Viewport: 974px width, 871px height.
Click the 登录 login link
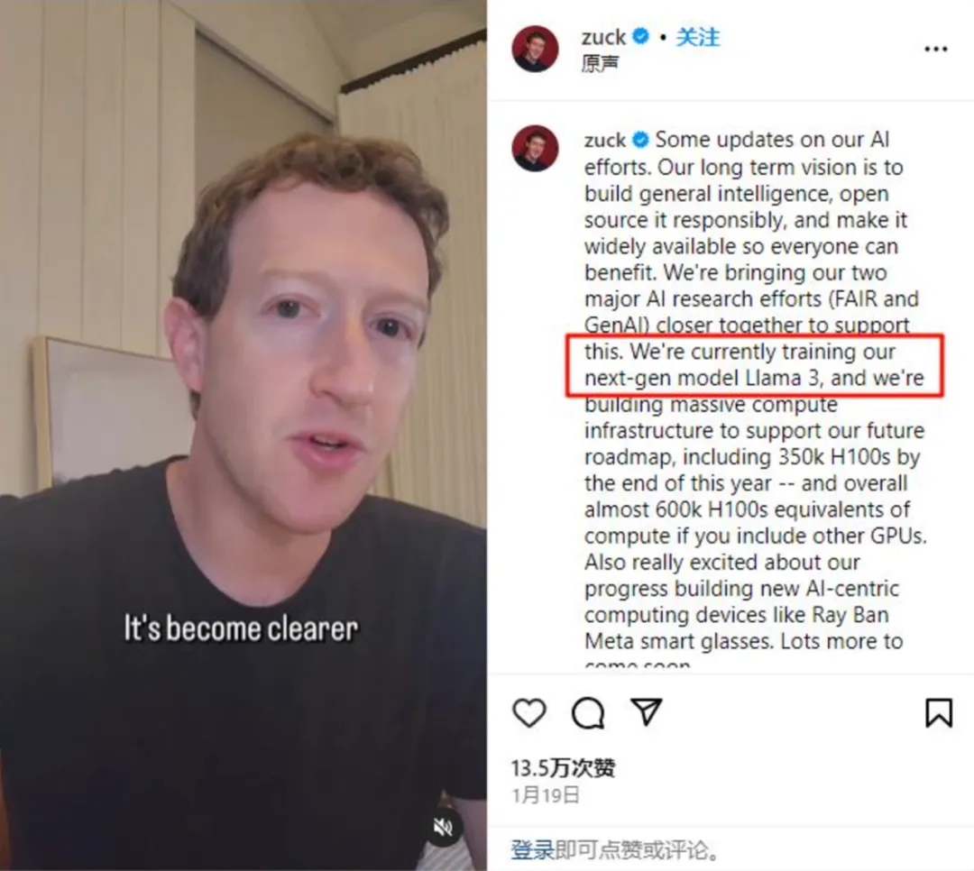tap(532, 849)
